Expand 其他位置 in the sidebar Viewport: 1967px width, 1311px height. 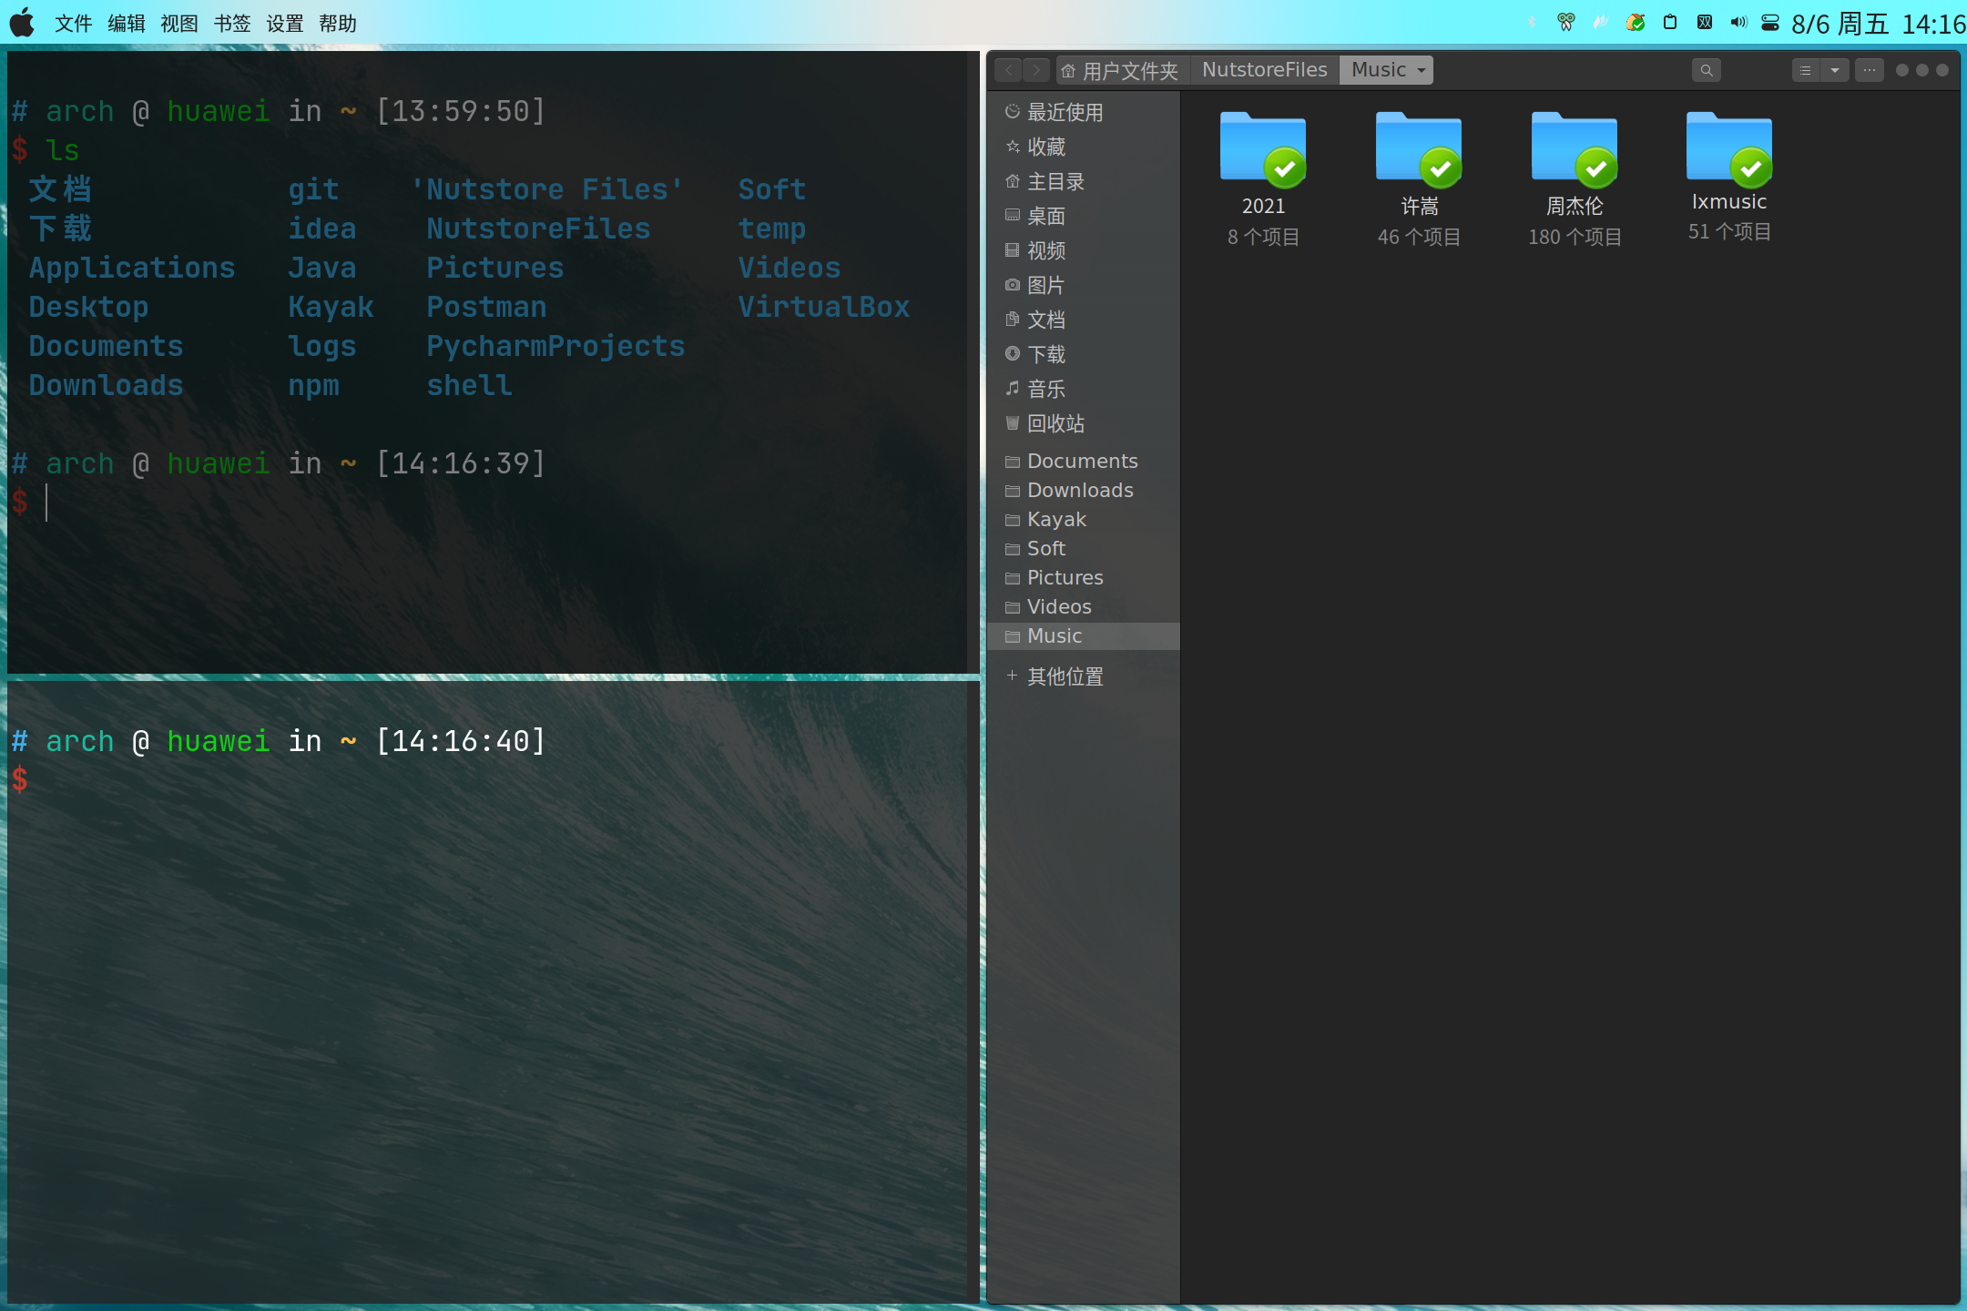(x=1064, y=676)
